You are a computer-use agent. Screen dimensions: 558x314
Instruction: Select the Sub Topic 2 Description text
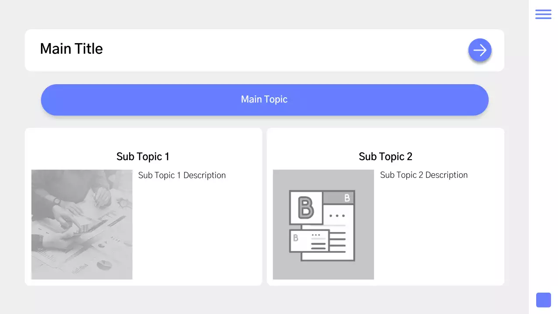pyautogui.click(x=424, y=175)
